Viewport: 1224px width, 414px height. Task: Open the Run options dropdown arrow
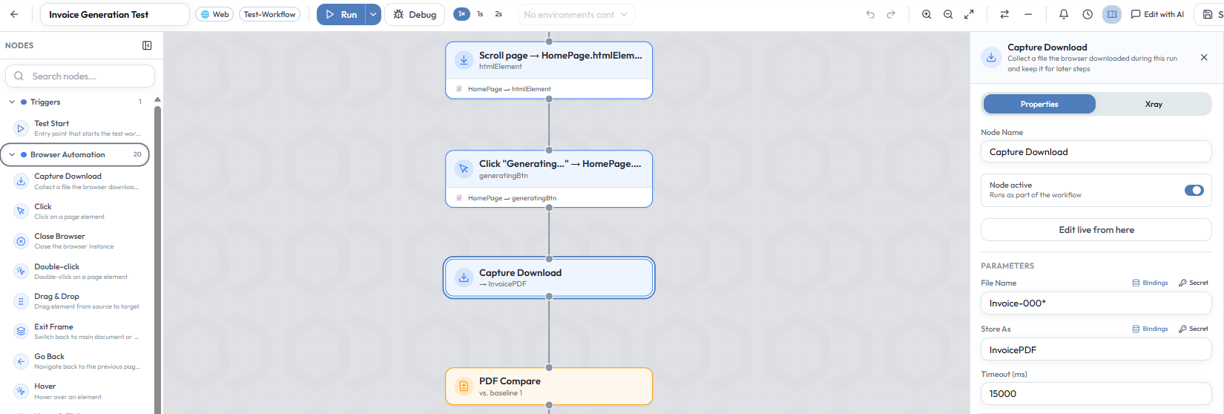point(373,14)
